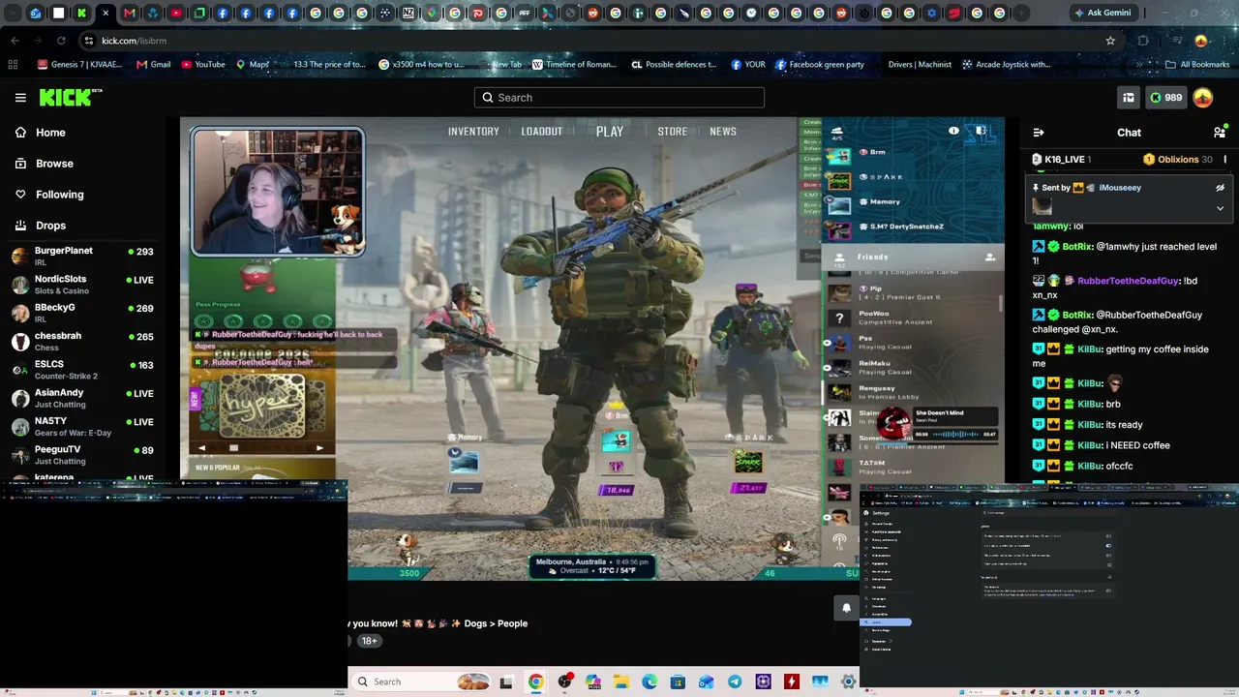Open chessbrah channel in sidebar
Image resolution: width=1239 pixels, height=697 pixels.
click(x=82, y=341)
